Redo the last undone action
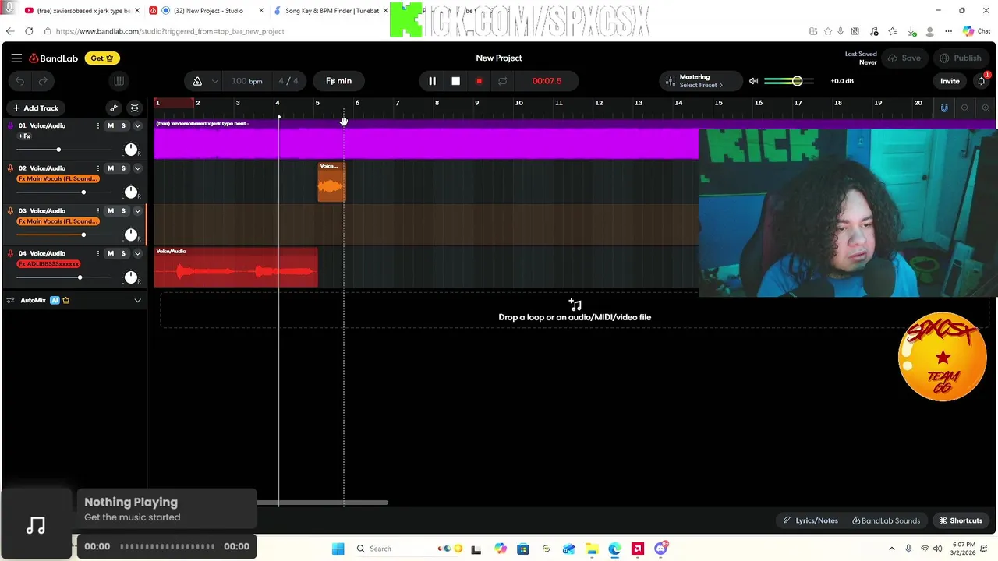This screenshot has width=998, height=561. (x=43, y=81)
